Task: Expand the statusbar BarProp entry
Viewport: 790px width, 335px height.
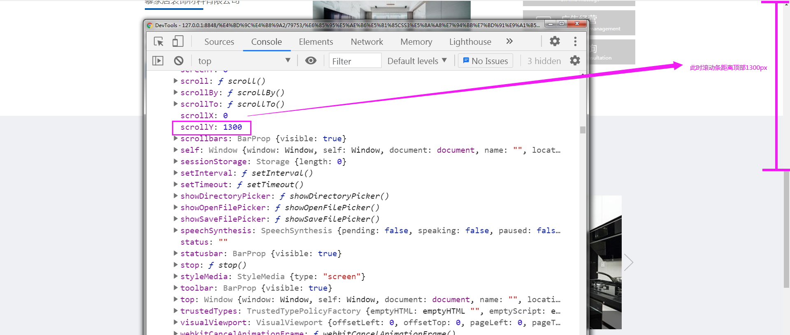Action: [x=176, y=253]
